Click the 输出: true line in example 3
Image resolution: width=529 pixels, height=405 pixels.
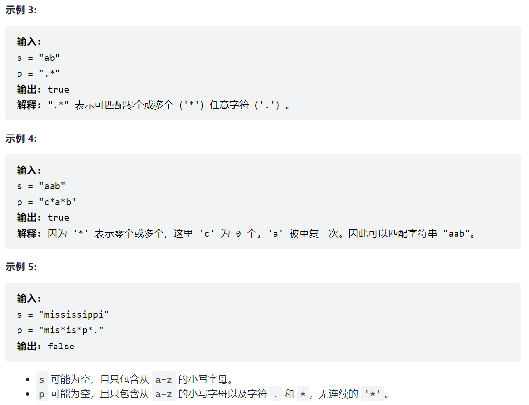(43, 90)
